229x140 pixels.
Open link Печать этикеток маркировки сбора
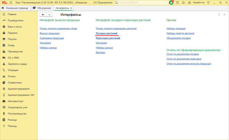[x=58, y=29]
